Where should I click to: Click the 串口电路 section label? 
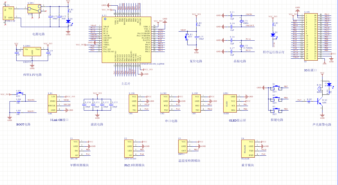coord(171,121)
